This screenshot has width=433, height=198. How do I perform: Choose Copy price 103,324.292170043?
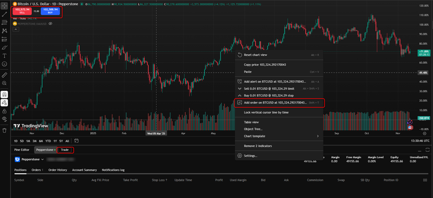[279, 65]
